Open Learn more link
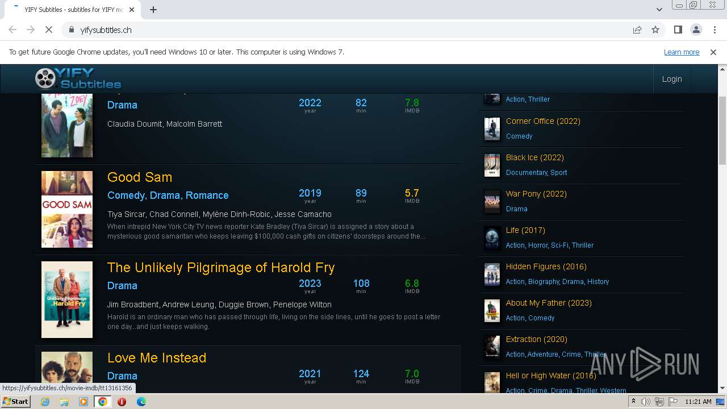 [682, 52]
